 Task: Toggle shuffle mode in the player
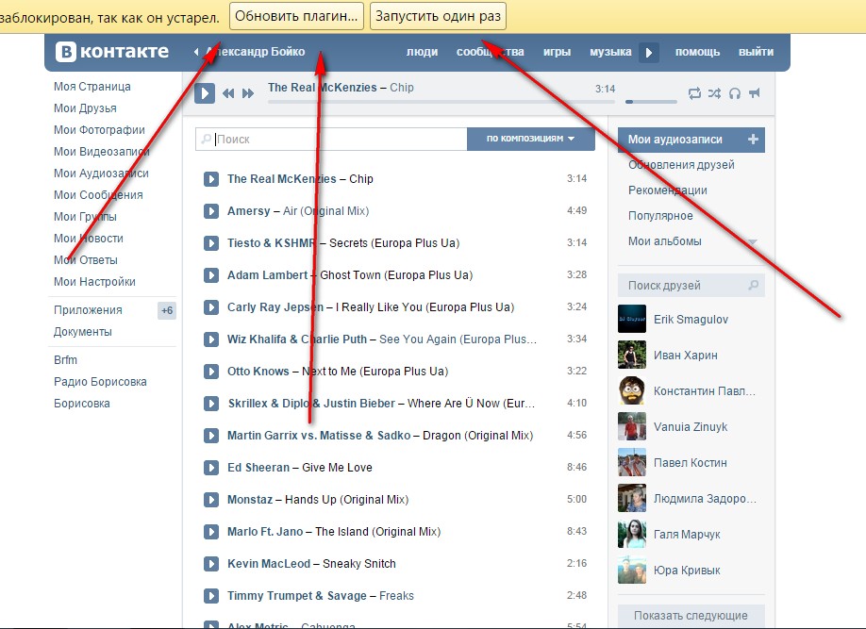click(715, 92)
